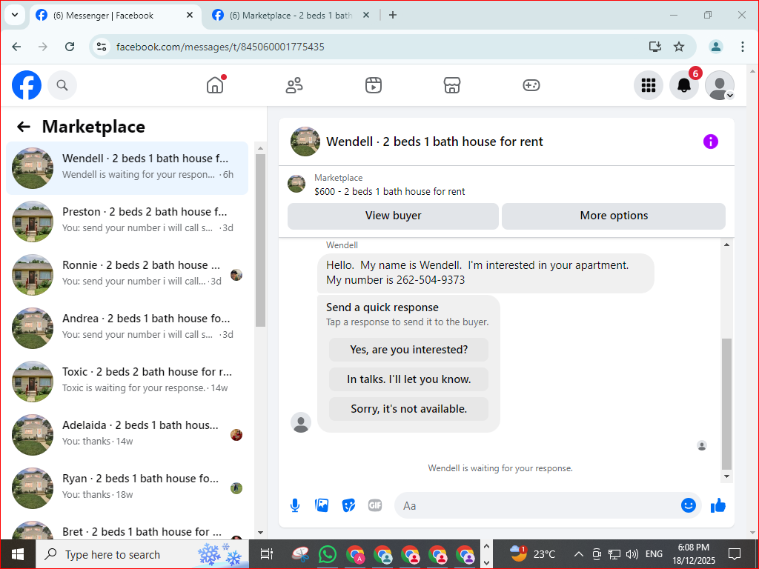Click the install app icon in address bar
759x569 pixels.
655,47
